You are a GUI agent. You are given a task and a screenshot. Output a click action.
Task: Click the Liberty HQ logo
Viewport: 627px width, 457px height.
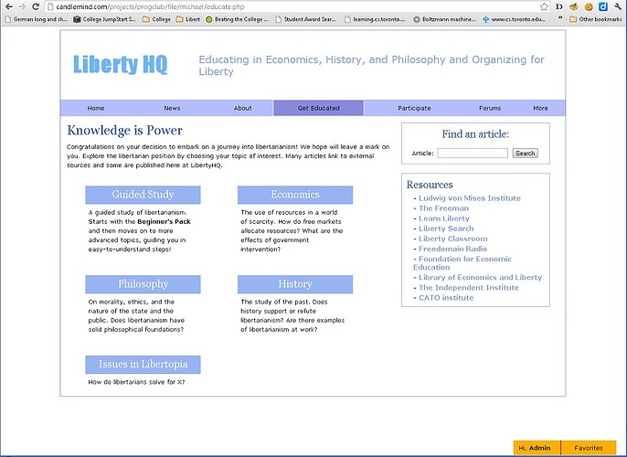click(x=120, y=64)
